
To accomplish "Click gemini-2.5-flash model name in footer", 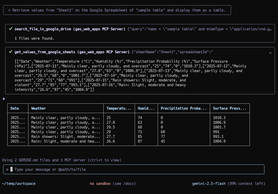I will 209,184.
